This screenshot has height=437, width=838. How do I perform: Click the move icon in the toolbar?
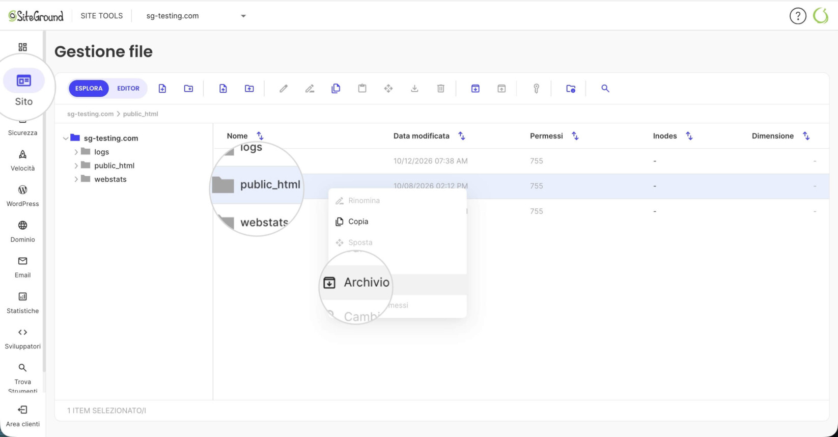pos(388,89)
